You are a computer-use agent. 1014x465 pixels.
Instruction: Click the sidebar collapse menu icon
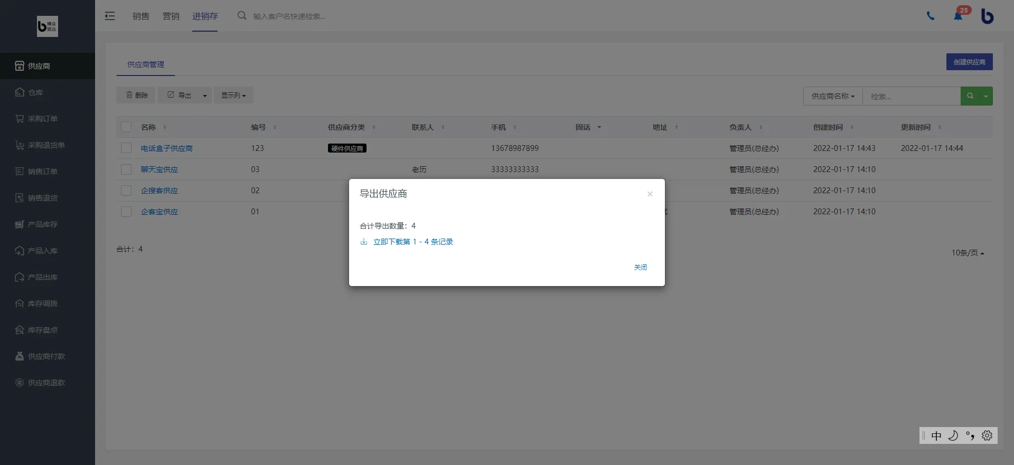110,16
